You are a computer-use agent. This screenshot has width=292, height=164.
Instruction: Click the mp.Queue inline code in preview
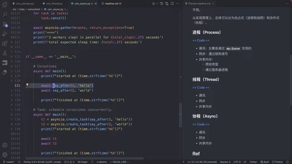[x=233, y=48]
